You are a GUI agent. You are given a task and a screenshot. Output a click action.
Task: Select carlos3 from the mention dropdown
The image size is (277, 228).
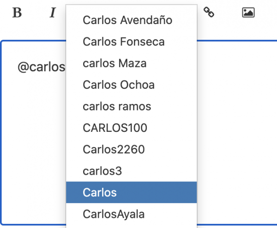click(131, 171)
